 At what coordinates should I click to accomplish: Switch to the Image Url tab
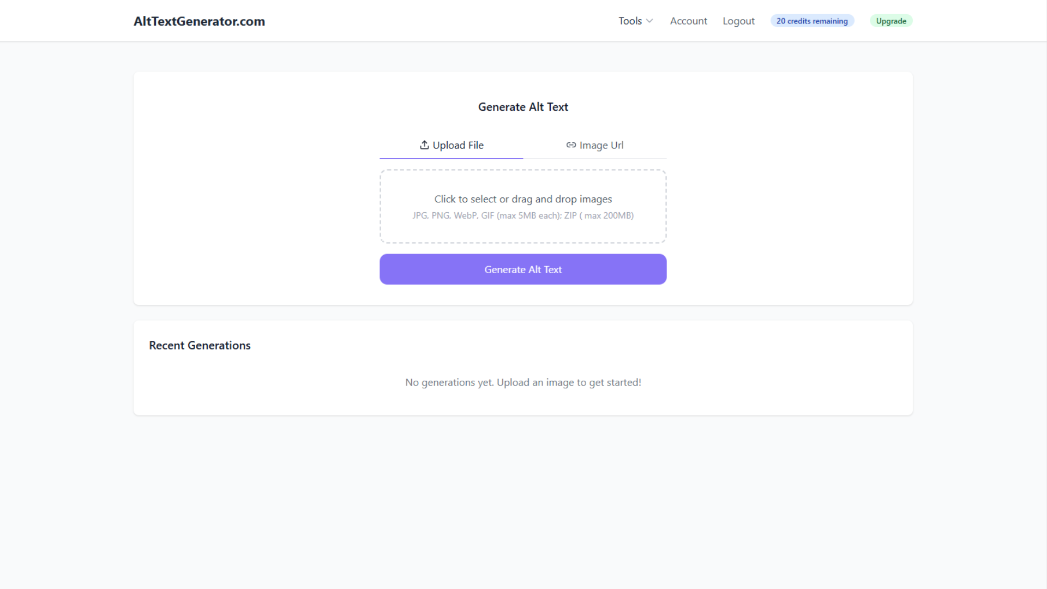point(595,145)
